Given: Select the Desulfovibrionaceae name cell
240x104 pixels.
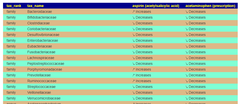Looking at the screenshot, I should (43, 35).
